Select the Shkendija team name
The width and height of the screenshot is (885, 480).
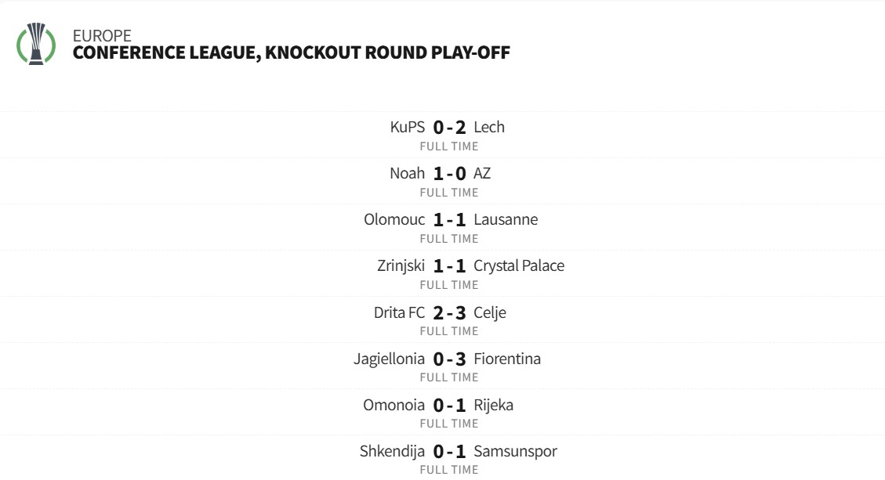point(392,451)
